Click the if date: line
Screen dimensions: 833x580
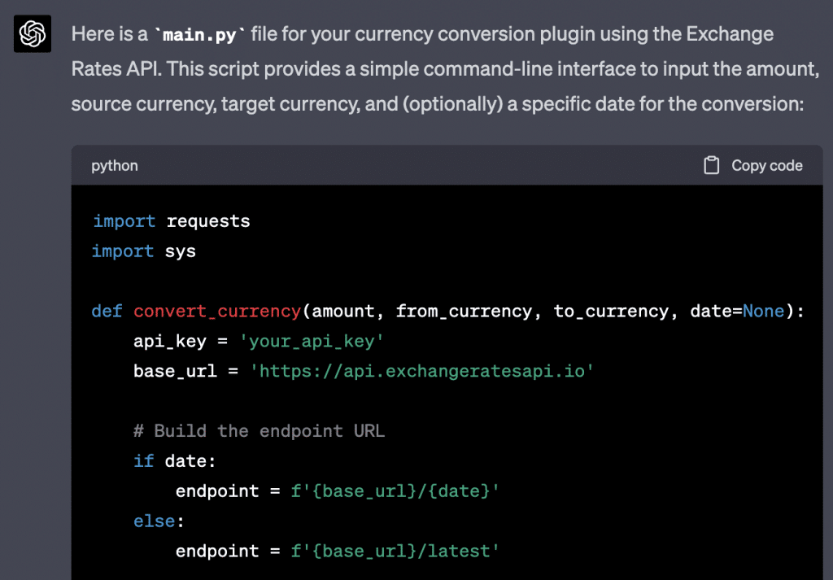[175, 461]
